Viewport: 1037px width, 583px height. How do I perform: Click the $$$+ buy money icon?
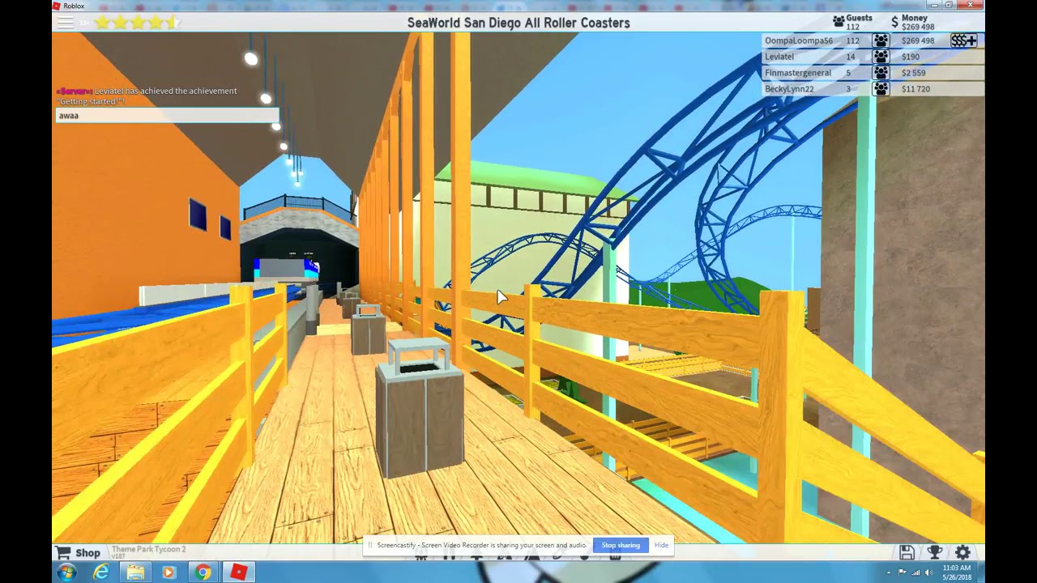[963, 40]
